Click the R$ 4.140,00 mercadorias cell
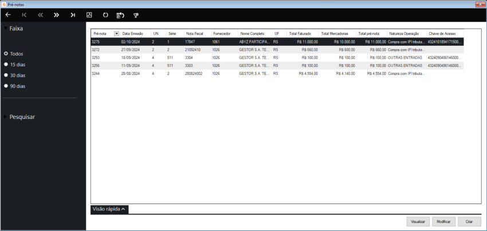487x231 pixels. point(345,74)
